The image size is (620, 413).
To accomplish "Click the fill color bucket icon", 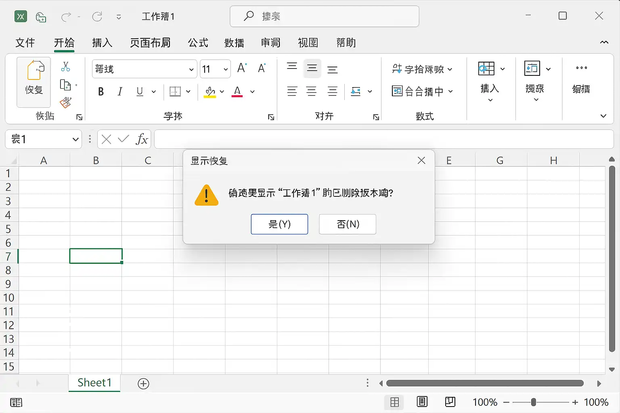I will click(x=210, y=92).
